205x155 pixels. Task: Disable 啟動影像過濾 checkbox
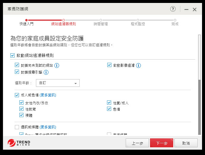click(109, 65)
